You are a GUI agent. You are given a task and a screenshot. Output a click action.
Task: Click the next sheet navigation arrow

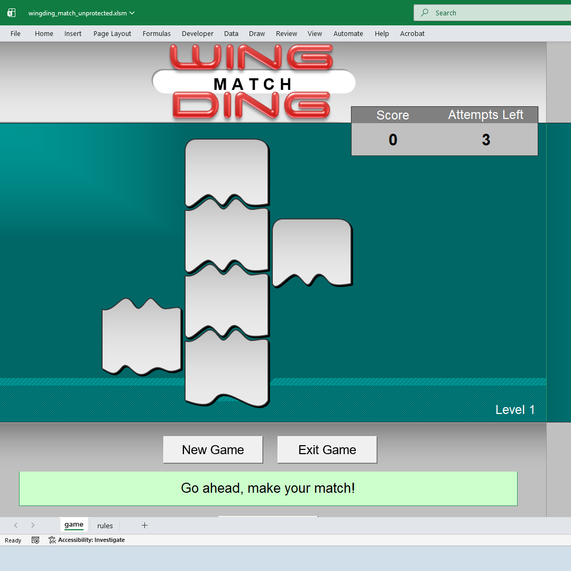33,525
